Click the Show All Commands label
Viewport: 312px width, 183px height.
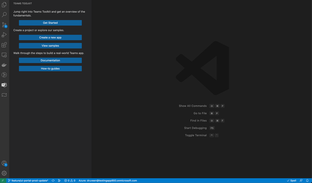[x=193, y=106]
